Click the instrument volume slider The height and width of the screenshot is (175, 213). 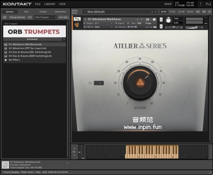click(x=194, y=27)
